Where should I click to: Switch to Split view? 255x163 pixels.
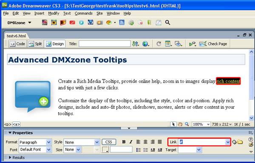tap(35, 44)
